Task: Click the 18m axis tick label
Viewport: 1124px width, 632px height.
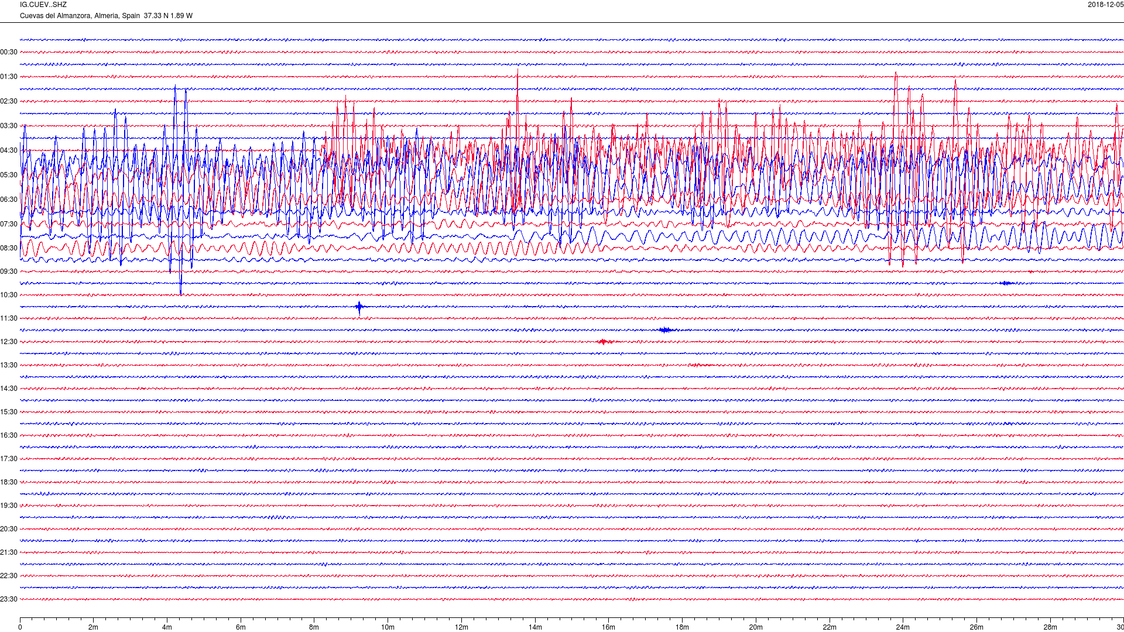Action: 682,627
